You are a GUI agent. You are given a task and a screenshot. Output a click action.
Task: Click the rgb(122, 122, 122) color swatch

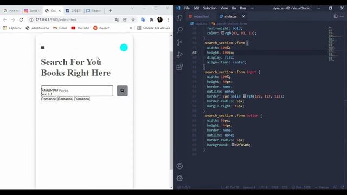(245, 96)
